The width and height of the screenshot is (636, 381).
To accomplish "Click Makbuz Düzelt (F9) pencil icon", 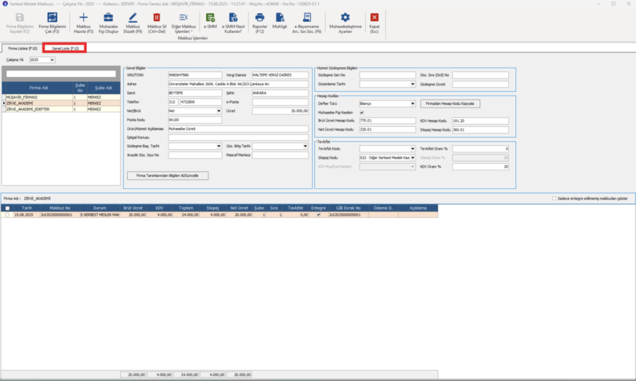I will coord(133,17).
